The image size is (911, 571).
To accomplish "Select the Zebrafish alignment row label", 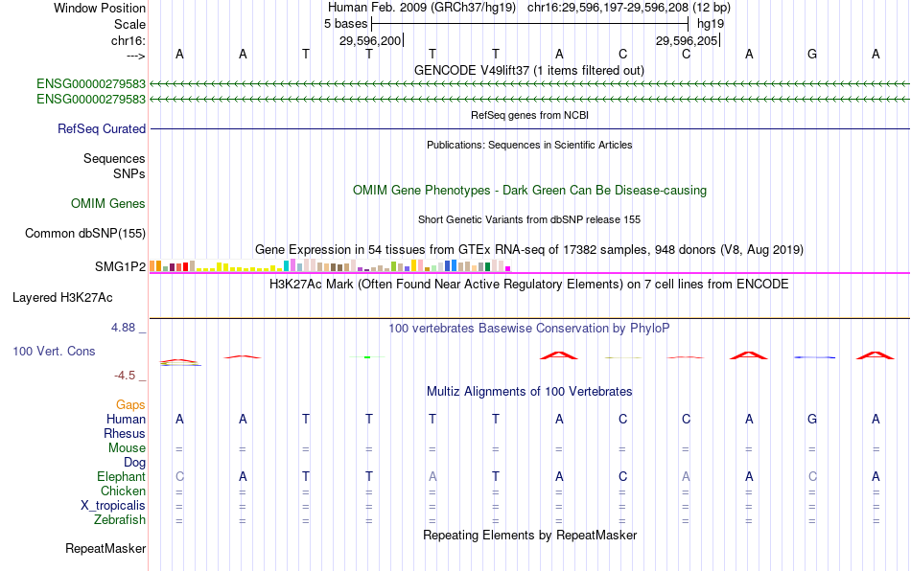I will (x=120, y=520).
